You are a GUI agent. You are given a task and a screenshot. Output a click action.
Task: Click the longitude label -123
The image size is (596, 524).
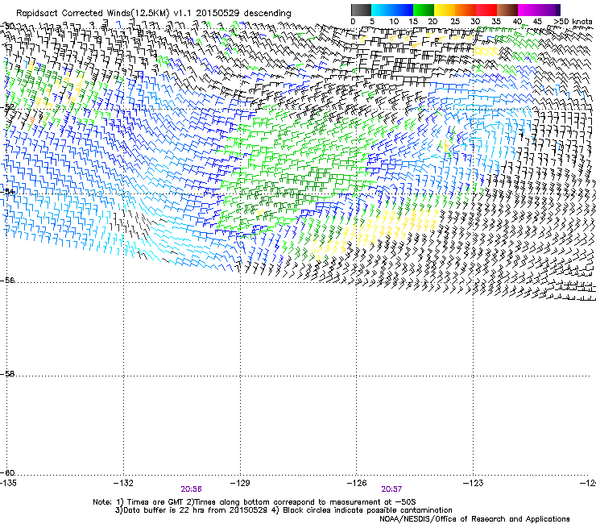(473, 483)
